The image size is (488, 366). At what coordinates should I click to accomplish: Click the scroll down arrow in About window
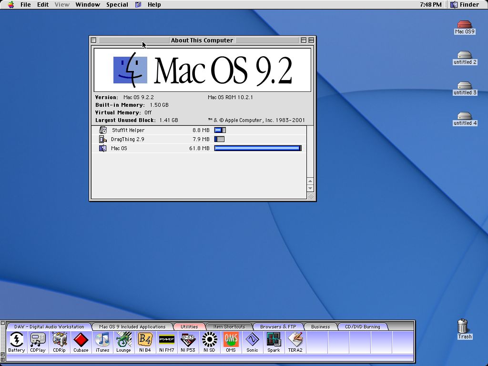tap(310, 188)
